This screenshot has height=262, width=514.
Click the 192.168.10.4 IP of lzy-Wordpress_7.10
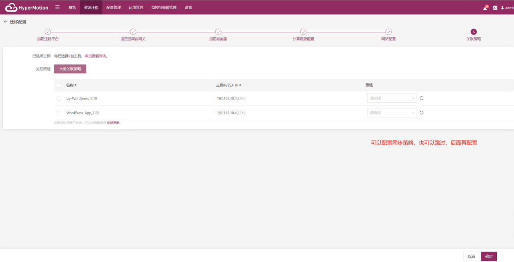coord(226,98)
